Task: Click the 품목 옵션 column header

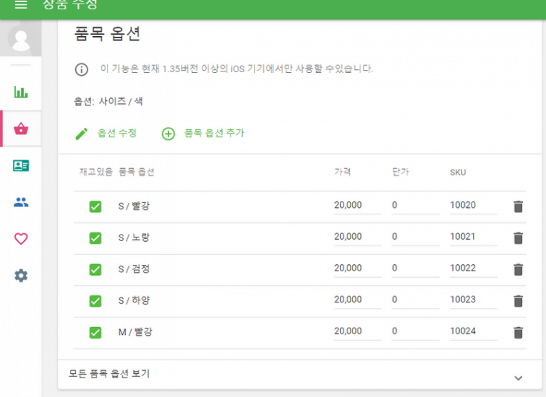Action: click(x=137, y=172)
